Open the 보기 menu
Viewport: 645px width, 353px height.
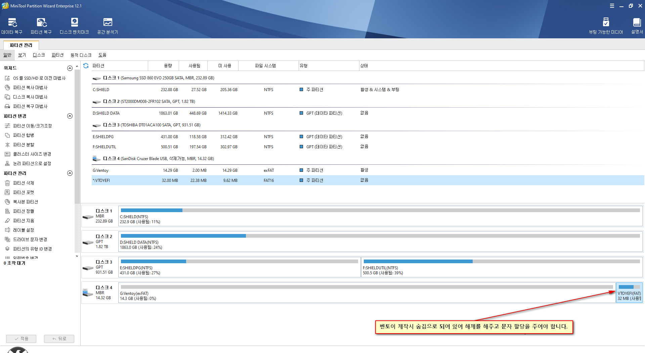pyautogui.click(x=22, y=55)
